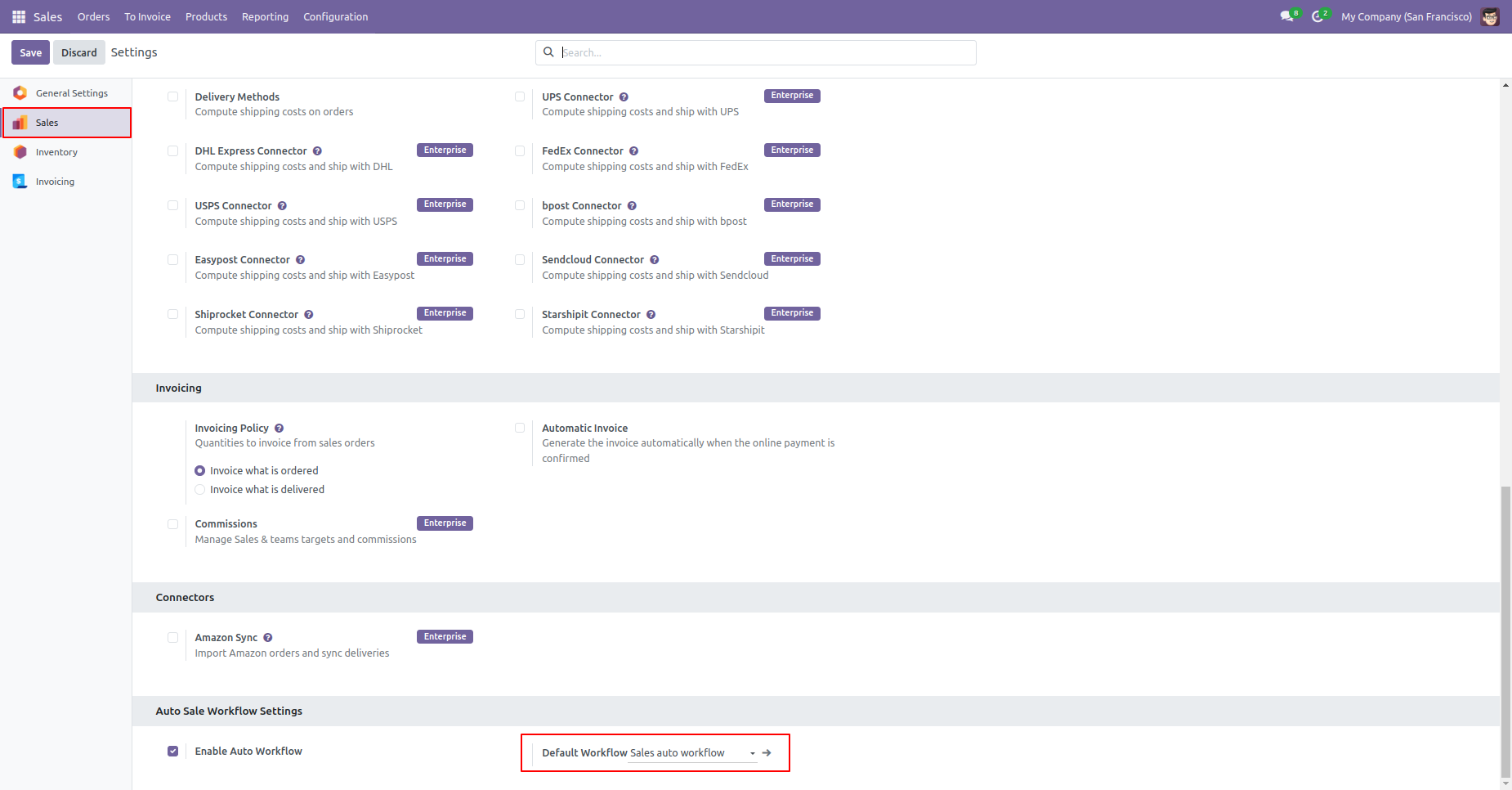Open Default Workflow record via arrow icon
1512x790 pixels.
pos(767,752)
